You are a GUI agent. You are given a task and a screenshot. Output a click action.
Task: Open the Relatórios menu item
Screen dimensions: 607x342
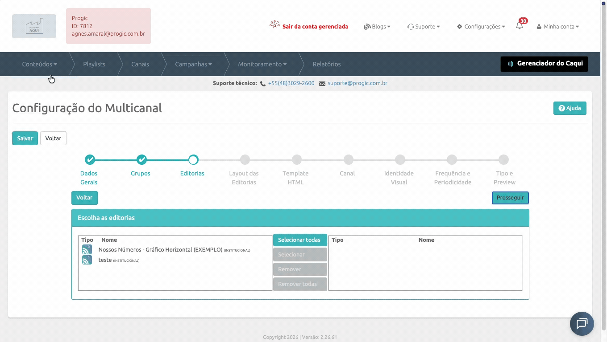point(327,64)
